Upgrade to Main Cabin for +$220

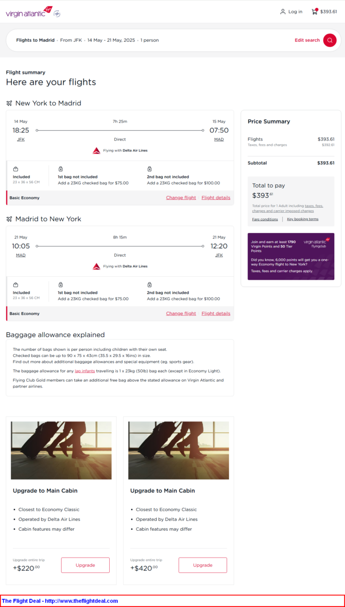pyautogui.click(x=85, y=565)
